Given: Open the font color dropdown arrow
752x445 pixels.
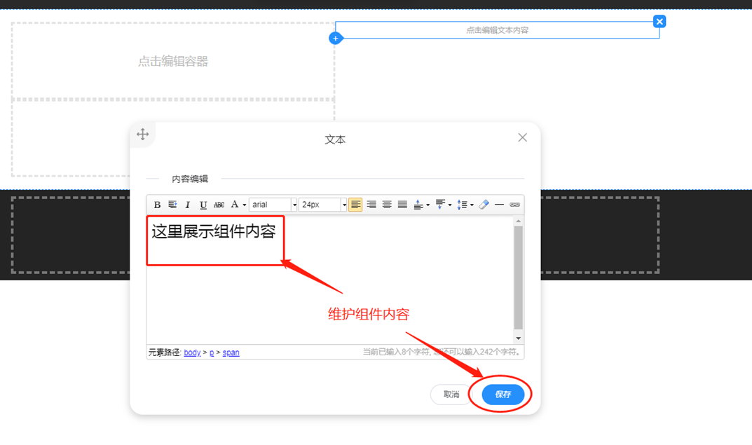Looking at the screenshot, I should click(x=244, y=205).
